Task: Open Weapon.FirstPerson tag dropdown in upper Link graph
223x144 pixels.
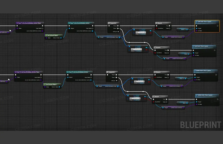Action: (141, 32)
